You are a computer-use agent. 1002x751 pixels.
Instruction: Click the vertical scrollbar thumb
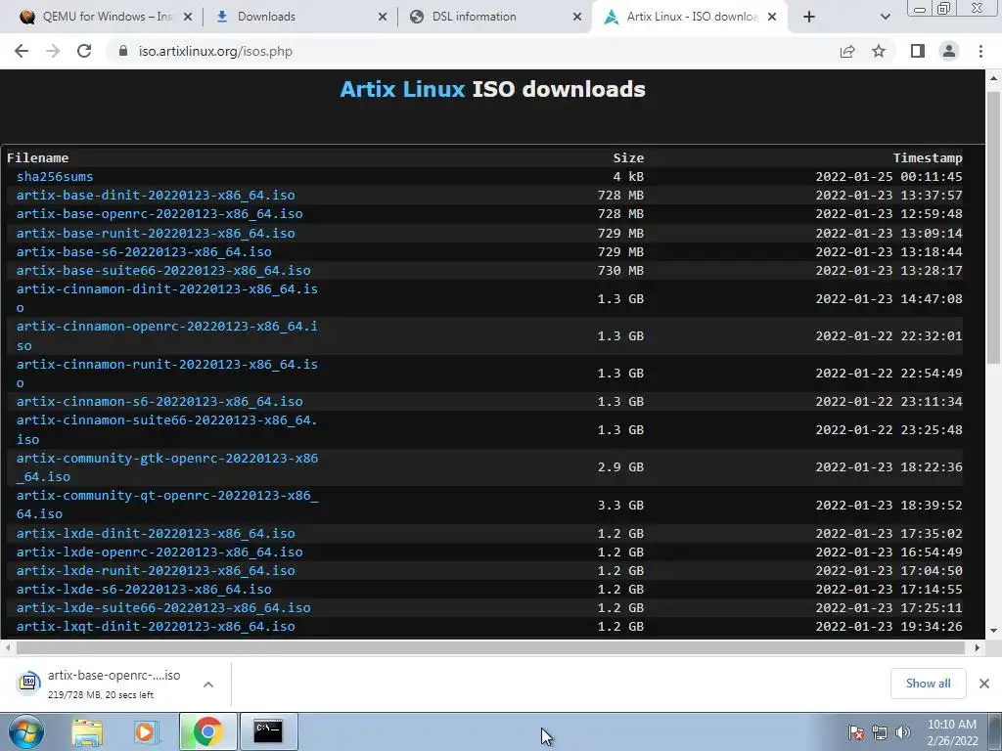coord(993,227)
